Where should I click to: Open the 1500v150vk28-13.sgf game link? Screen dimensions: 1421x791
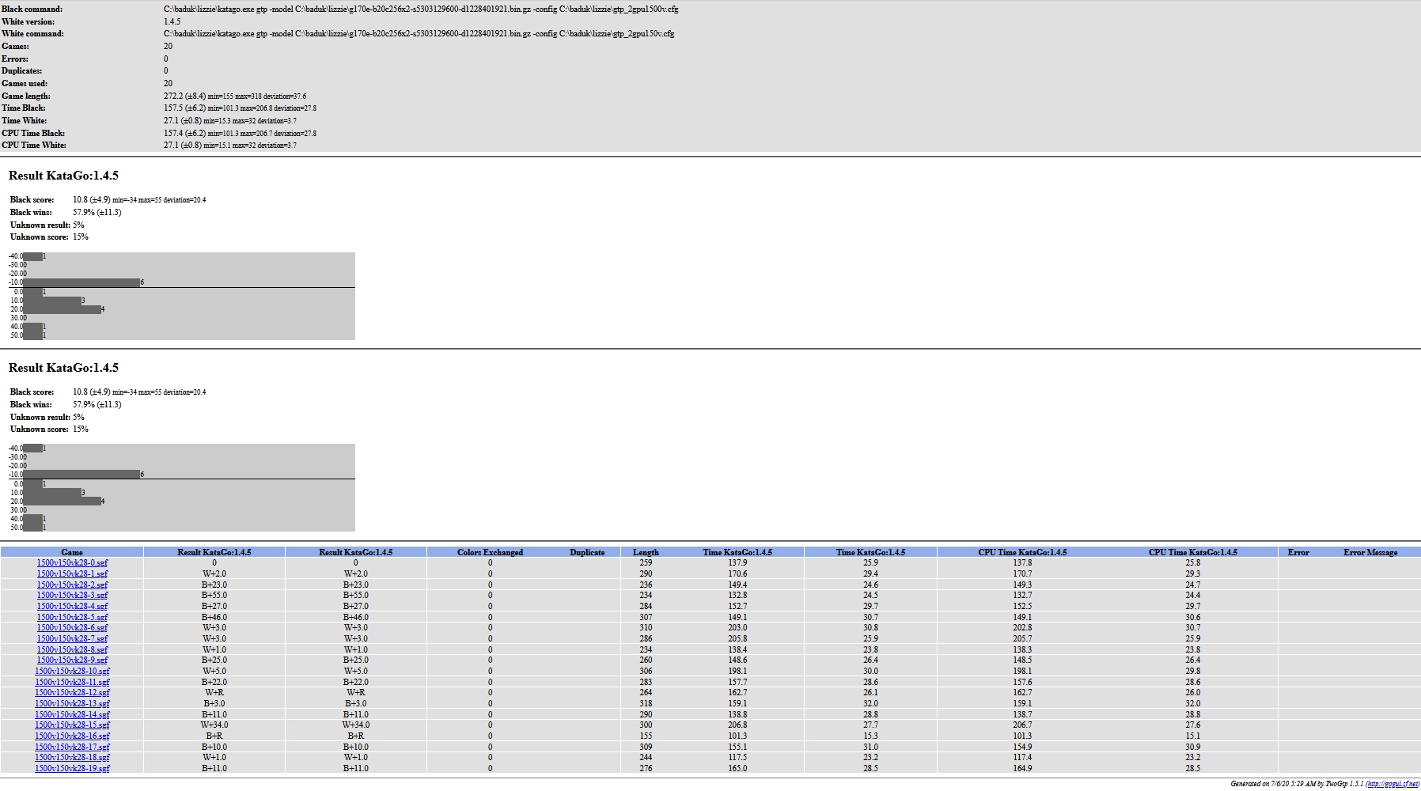pos(72,703)
